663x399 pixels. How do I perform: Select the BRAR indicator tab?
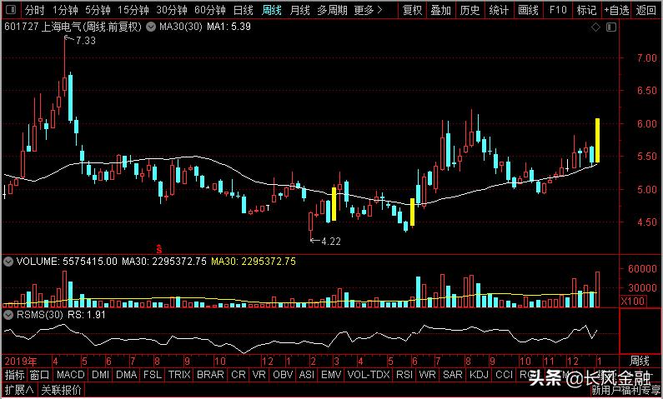(x=210, y=374)
